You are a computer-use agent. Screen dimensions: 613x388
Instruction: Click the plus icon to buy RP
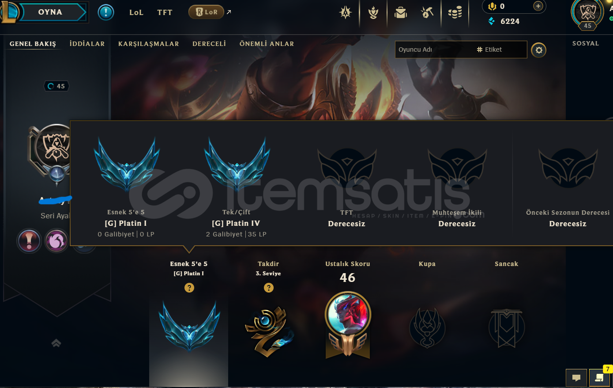(x=538, y=6)
